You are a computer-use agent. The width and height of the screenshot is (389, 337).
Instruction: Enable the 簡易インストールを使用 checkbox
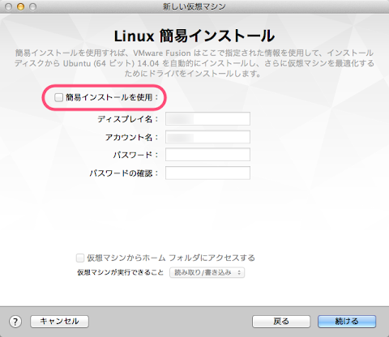pyautogui.click(x=58, y=97)
